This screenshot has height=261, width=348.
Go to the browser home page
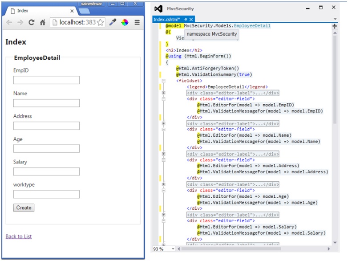point(43,22)
